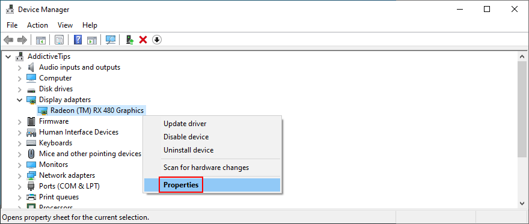
Task: Expand the Network adapters category
Action: point(20,175)
